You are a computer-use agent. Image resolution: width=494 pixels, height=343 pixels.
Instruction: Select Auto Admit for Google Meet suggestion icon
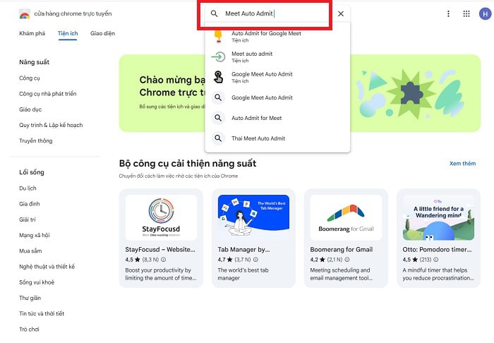218,36
